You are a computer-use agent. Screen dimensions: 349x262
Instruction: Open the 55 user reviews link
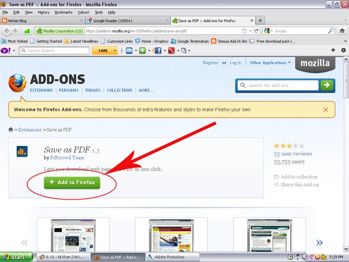pos(293,154)
